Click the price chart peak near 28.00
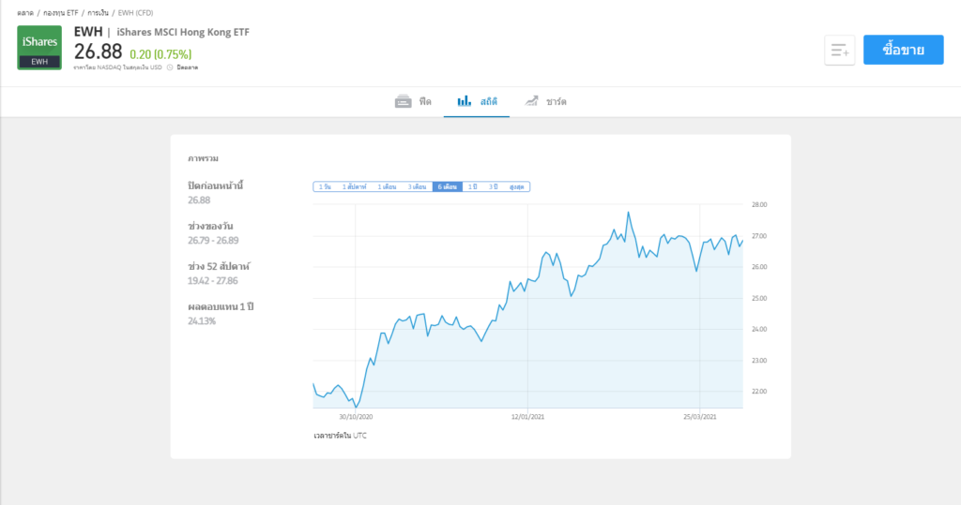961x505 pixels. [x=628, y=213]
